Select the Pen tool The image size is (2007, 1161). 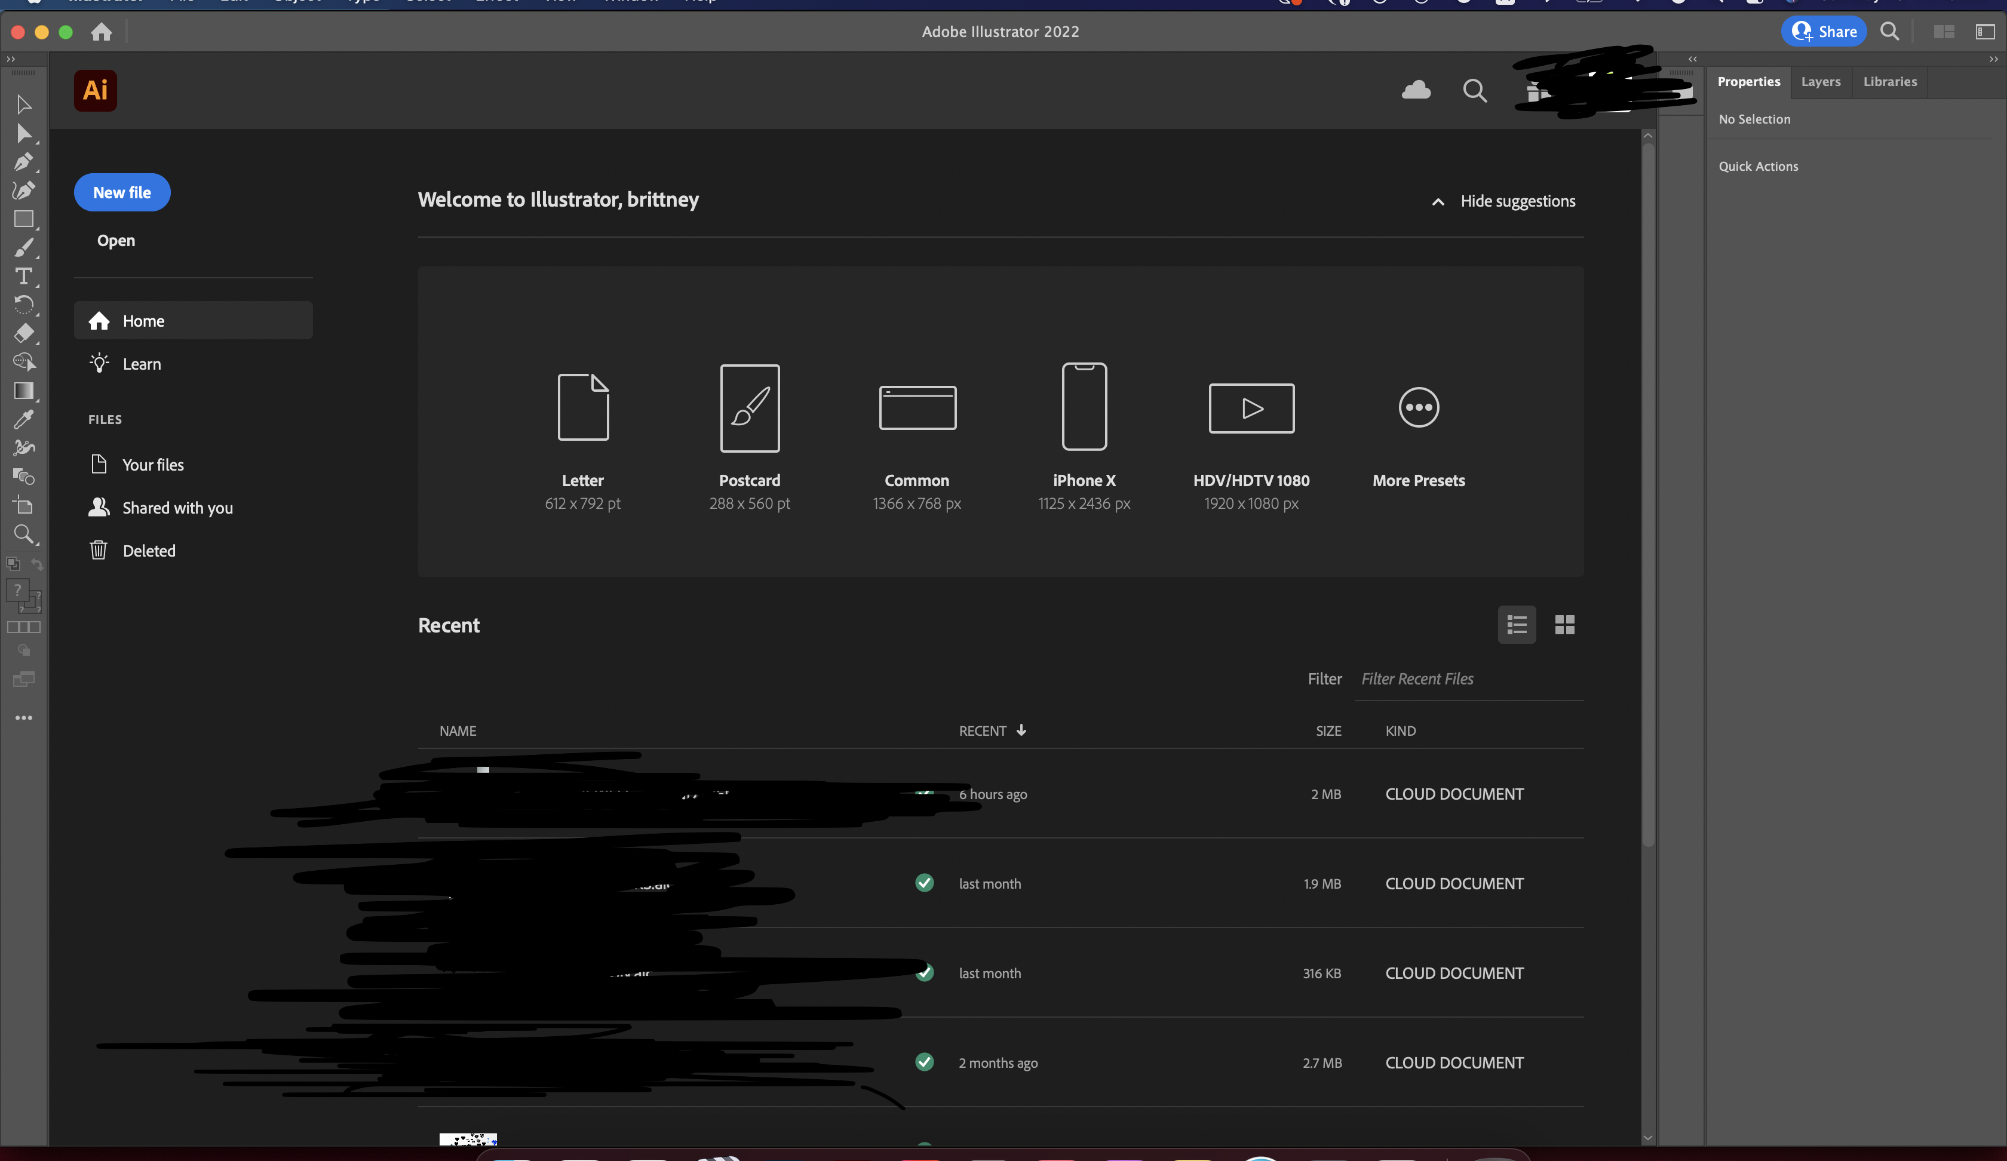tap(24, 162)
